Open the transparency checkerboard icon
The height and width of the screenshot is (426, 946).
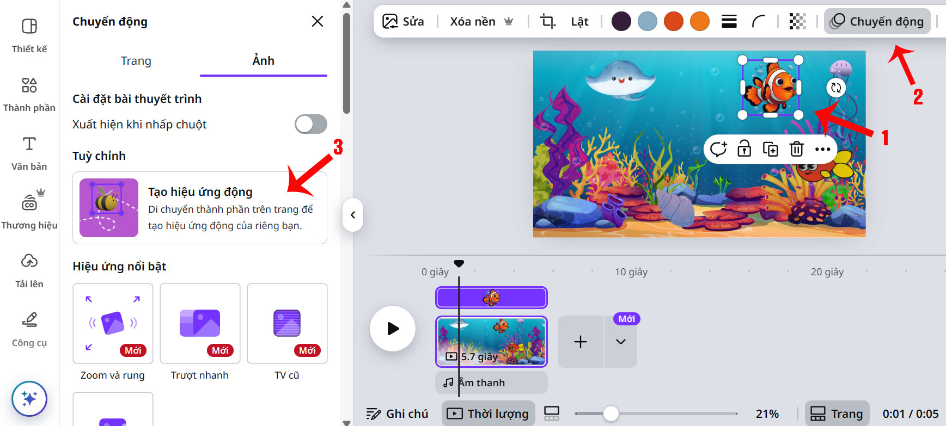coord(798,21)
